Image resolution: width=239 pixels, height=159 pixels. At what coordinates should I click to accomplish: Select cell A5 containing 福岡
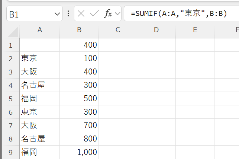40,99
